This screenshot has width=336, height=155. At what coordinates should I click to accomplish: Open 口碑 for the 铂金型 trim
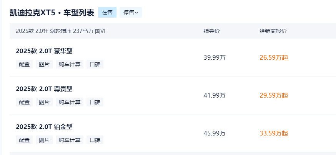point(95,140)
